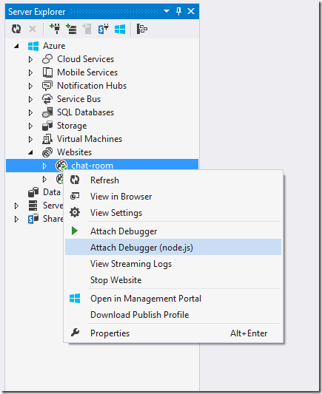Screen dimensions: 322x394
Task: Click the Connect to Database toolbar icon
Action: coord(55,29)
